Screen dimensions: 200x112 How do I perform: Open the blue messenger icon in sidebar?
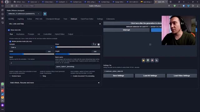2,94
